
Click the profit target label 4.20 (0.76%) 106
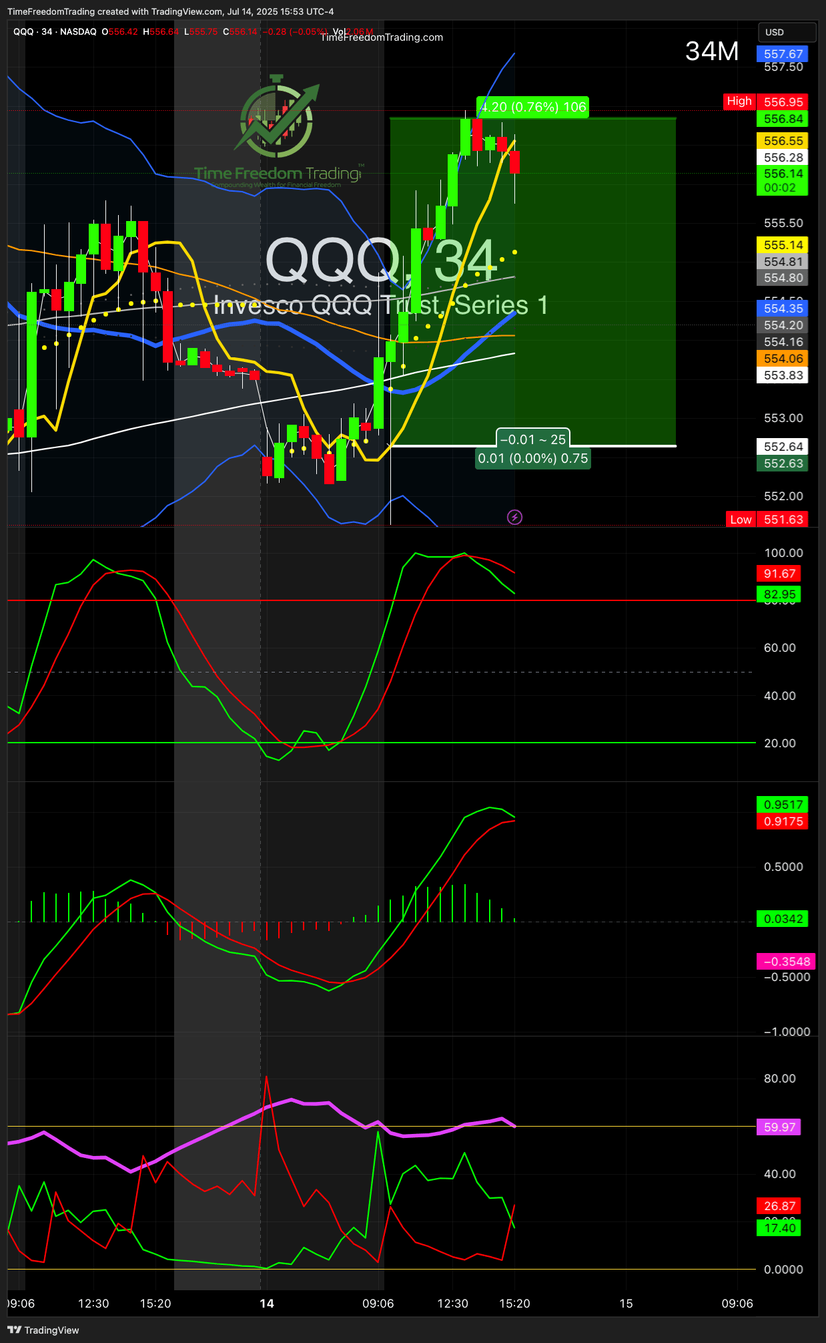point(532,107)
